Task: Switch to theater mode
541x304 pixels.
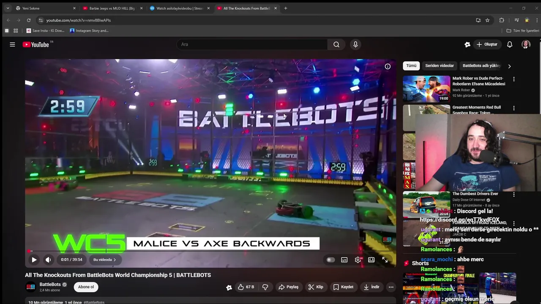Action: point(371,260)
